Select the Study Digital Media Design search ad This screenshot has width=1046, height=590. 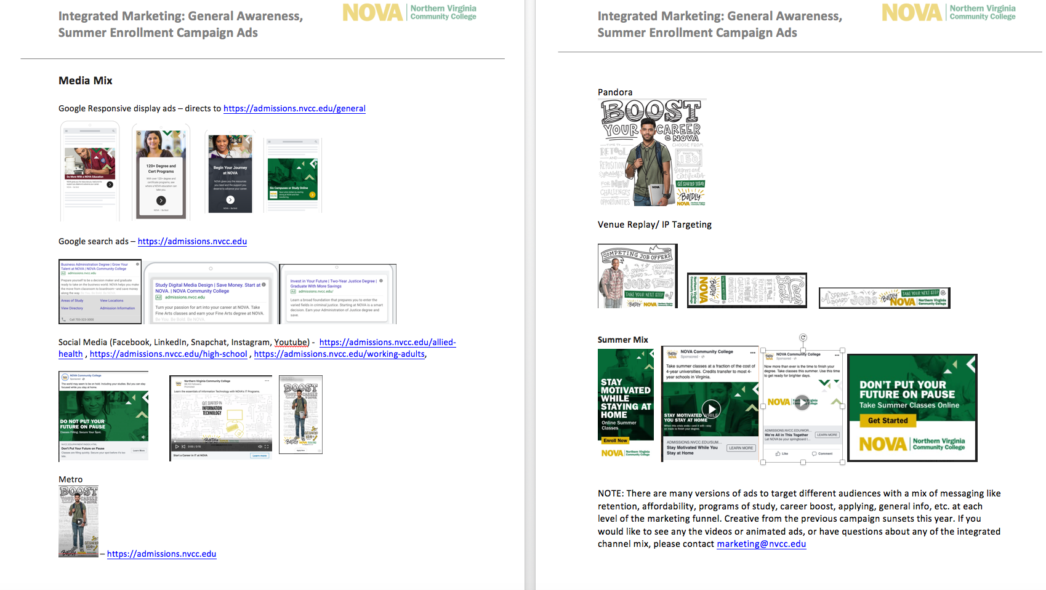tap(210, 293)
